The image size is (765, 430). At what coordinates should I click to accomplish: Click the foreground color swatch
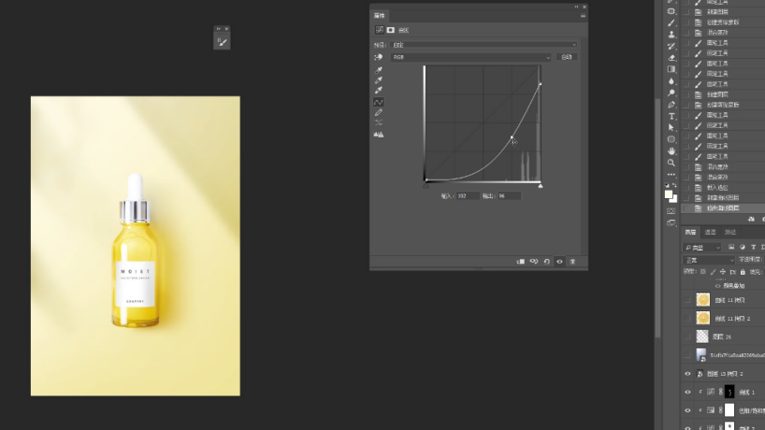tap(669, 194)
